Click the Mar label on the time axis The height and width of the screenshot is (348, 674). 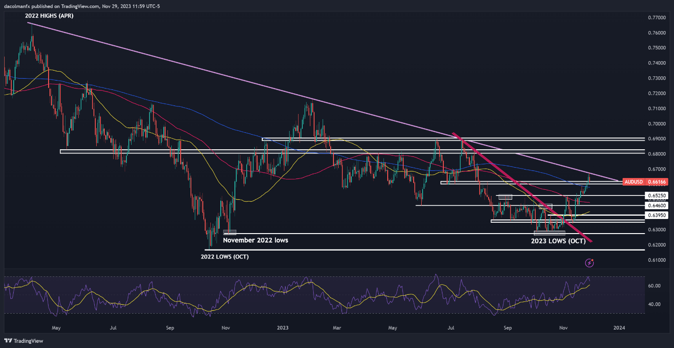(337, 327)
